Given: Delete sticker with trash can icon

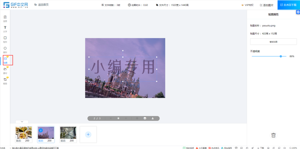Looking at the screenshot, I should [273, 135].
